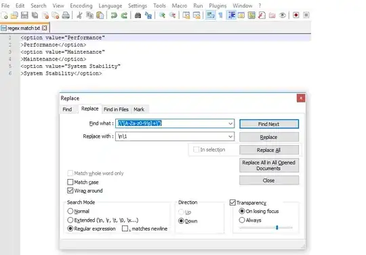Screen dimensions: 366x255
Task: Open the Language menu
Action: (110, 5)
